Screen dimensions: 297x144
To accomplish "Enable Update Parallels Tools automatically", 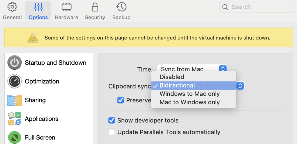I will pos(112,132).
